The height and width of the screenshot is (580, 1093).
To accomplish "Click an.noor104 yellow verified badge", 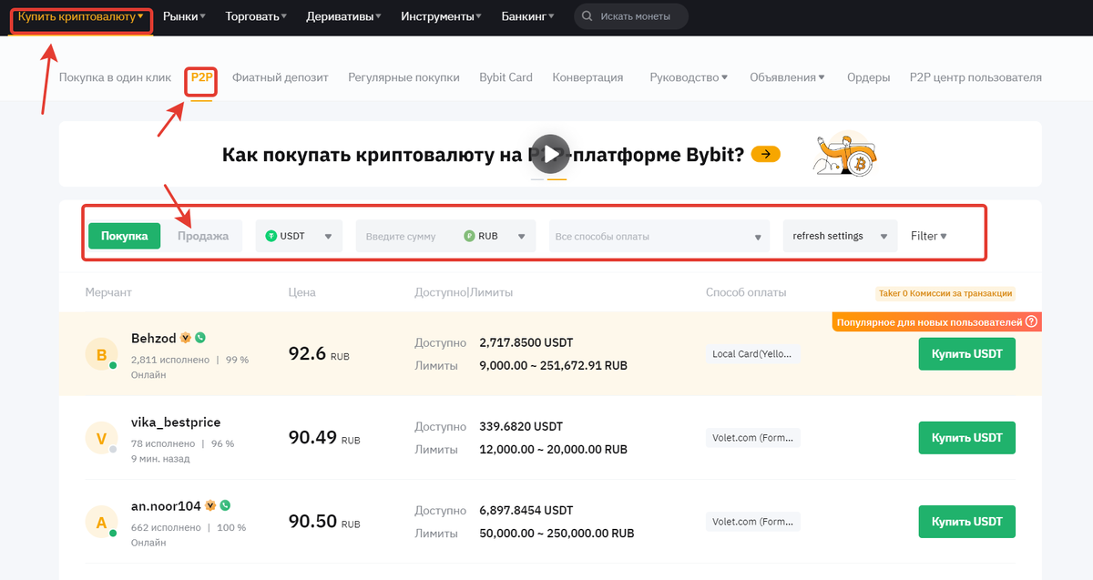I will (x=210, y=505).
